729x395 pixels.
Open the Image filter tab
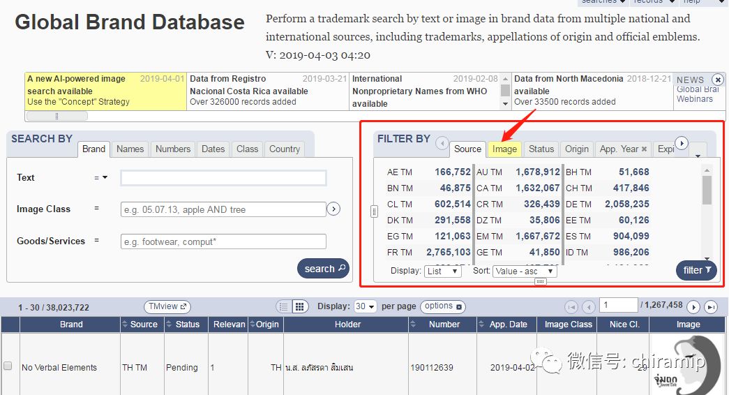(504, 149)
